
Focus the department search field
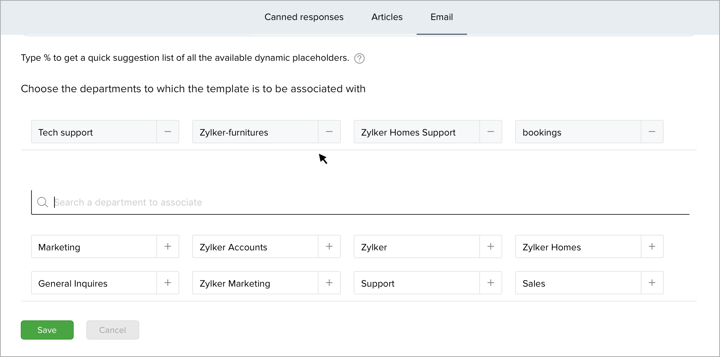333,202
